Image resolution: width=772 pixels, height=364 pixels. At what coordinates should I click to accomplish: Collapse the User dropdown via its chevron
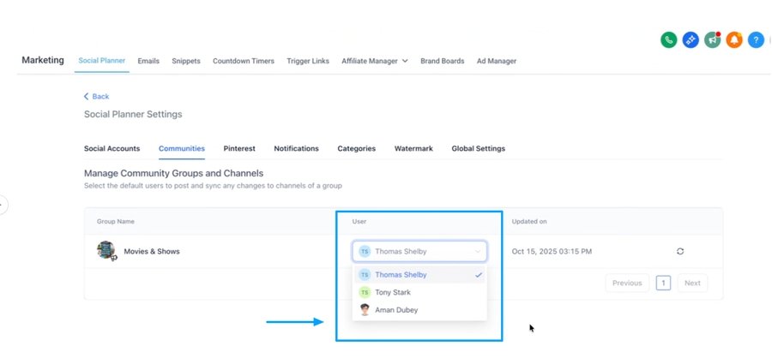pyautogui.click(x=478, y=252)
